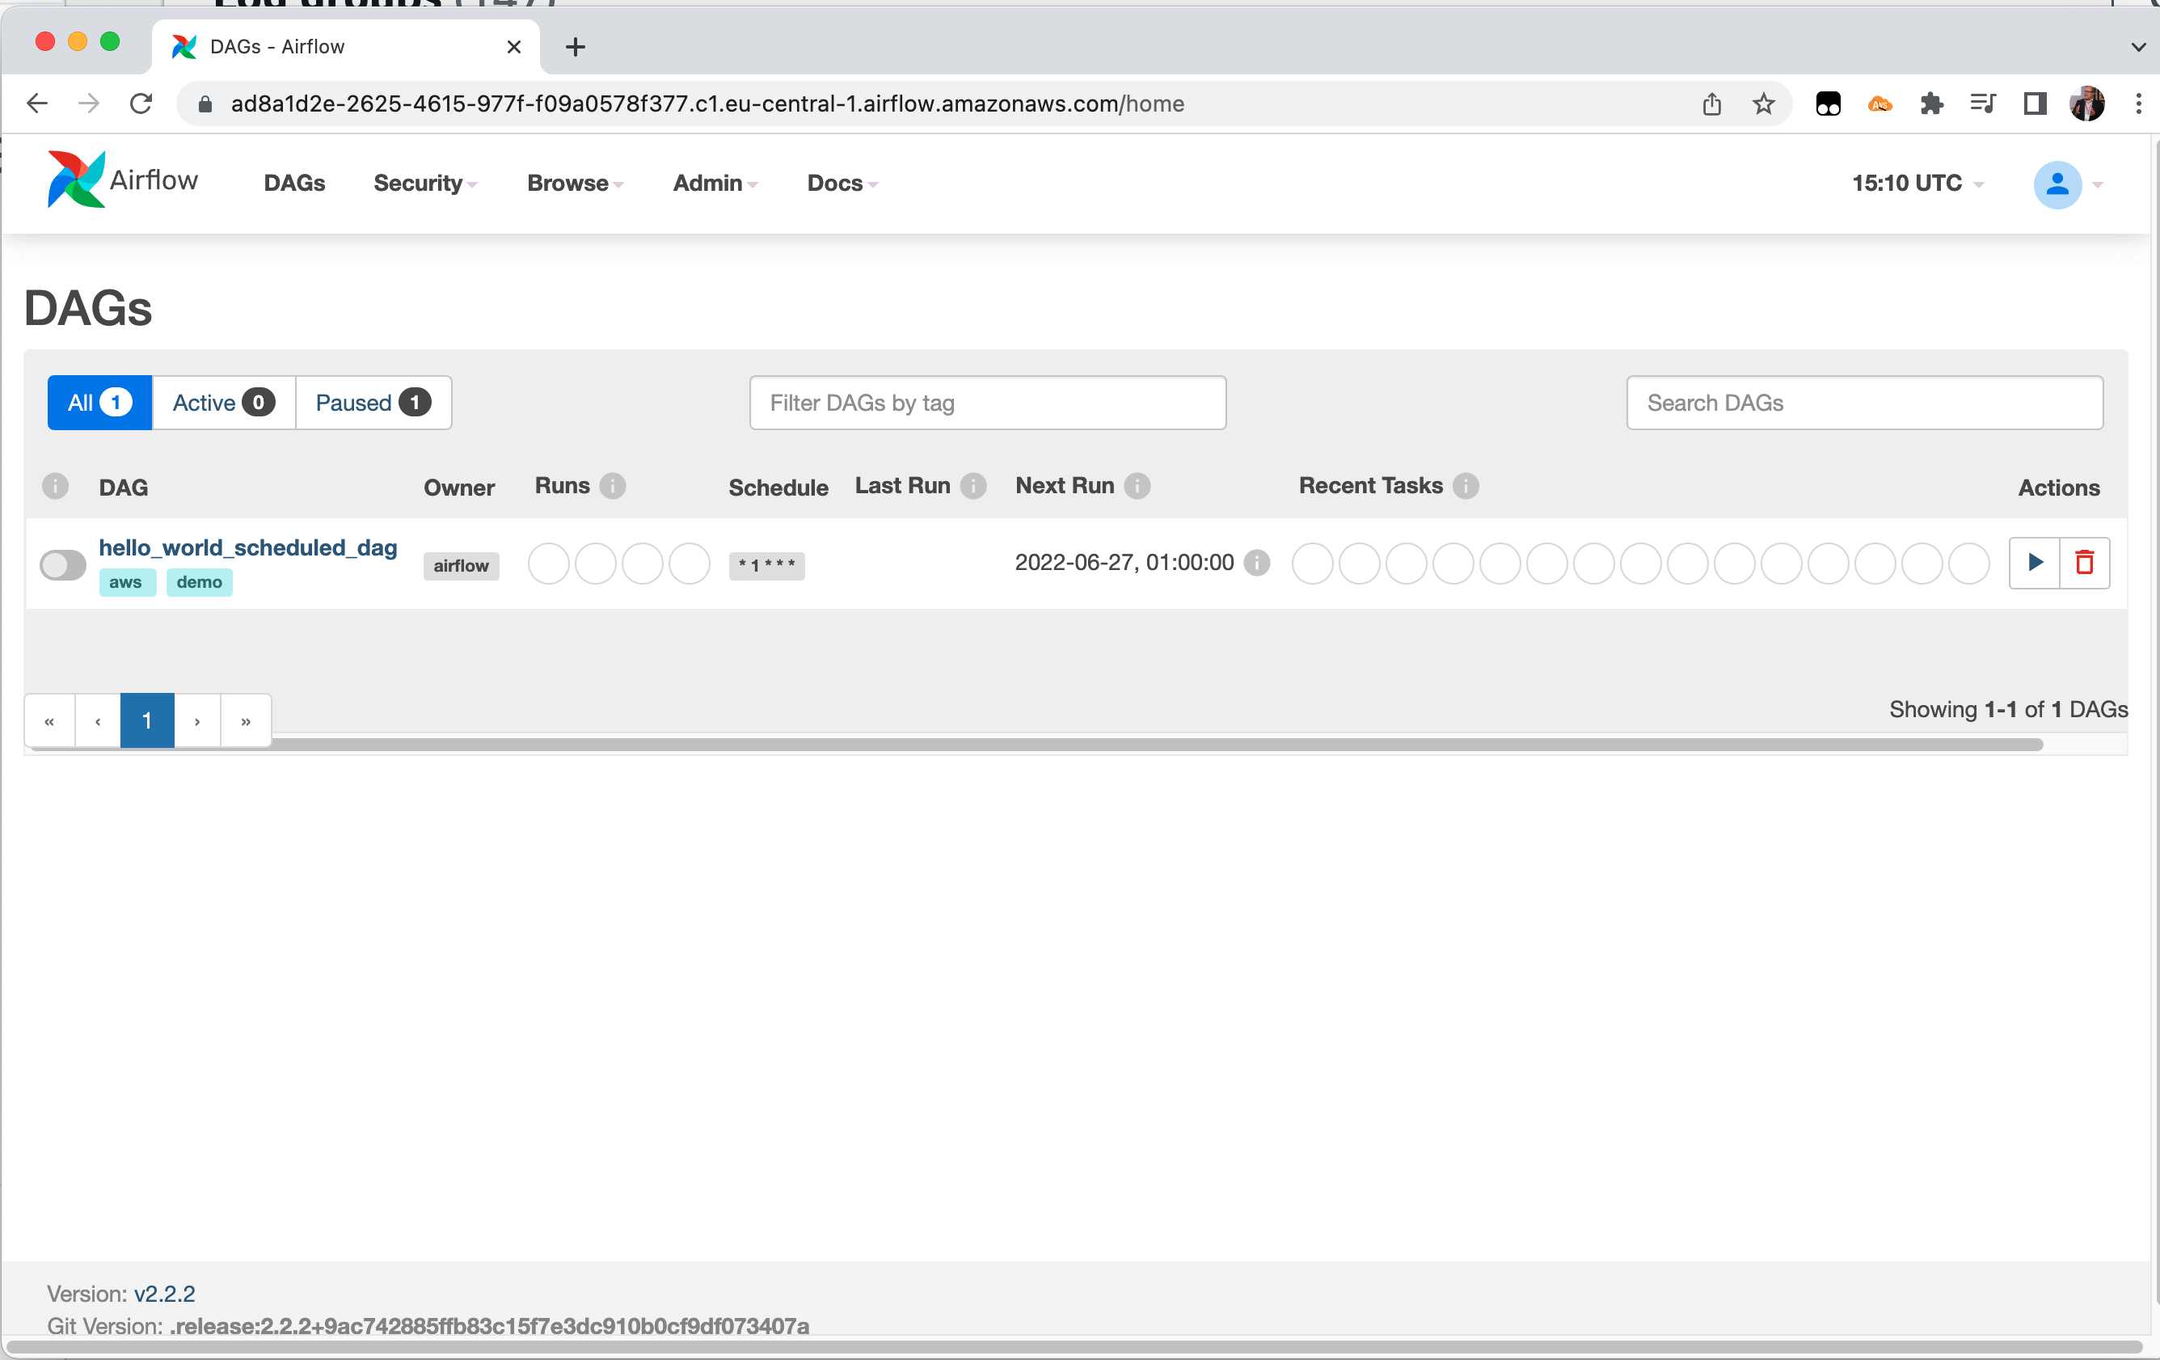Click the browser bookmark star icon
Image resolution: width=2160 pixels, height=1360 pixels.
(1762, 104)
